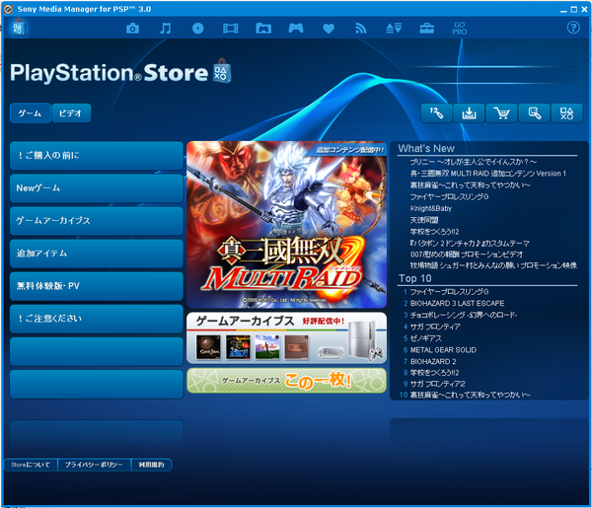Open 天使同盟 entry in What's New
This screenshot has height=508, width=592.
(424, 220)
